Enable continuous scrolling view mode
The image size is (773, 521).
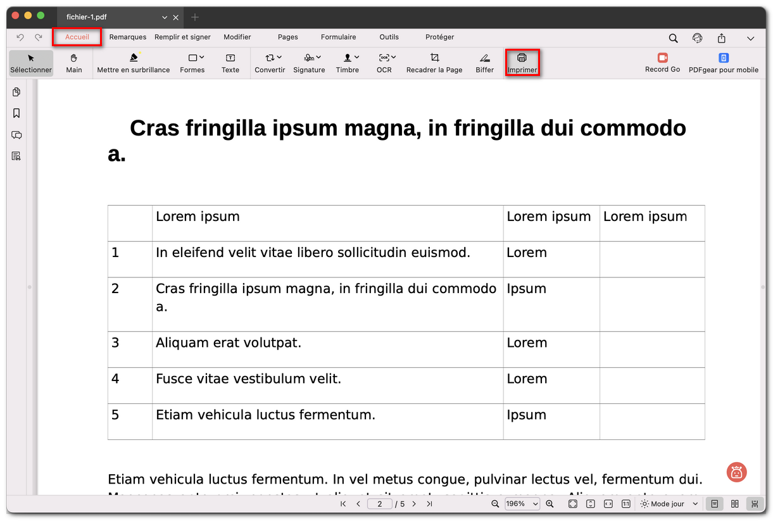pos(754,504)
